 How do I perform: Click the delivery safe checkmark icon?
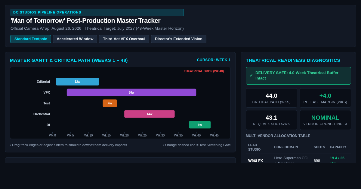(x=251, y=76)
